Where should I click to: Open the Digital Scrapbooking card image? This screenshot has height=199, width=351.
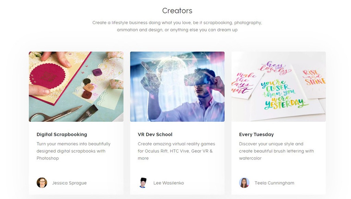pyautogui.click(x=76, y=87)
